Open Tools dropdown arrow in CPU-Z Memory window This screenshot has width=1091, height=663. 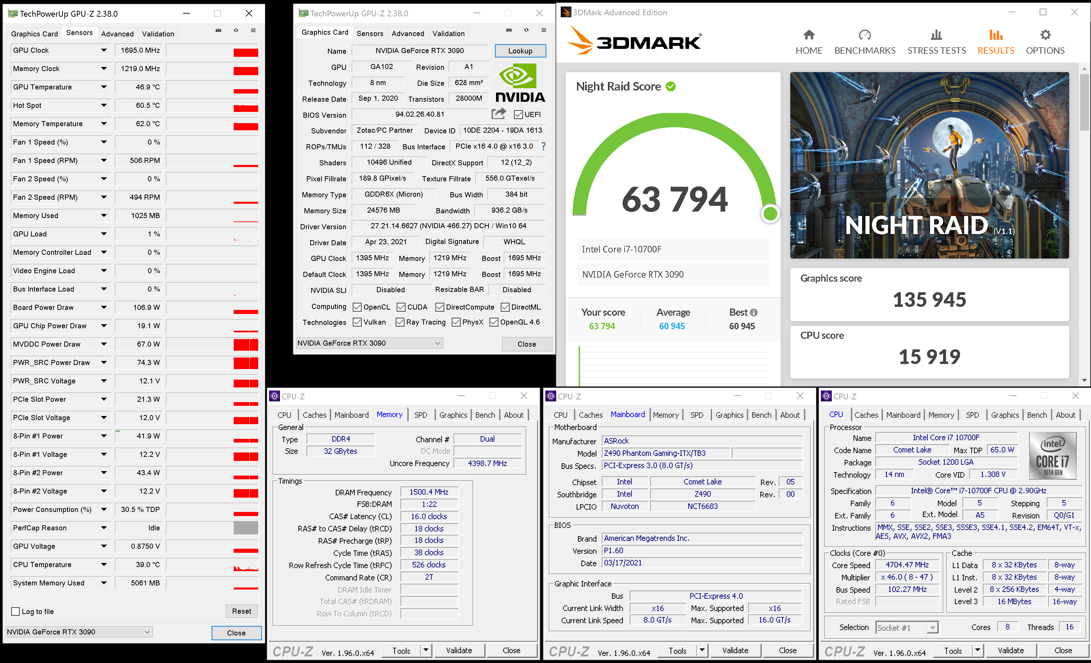[x=426, y=651]
